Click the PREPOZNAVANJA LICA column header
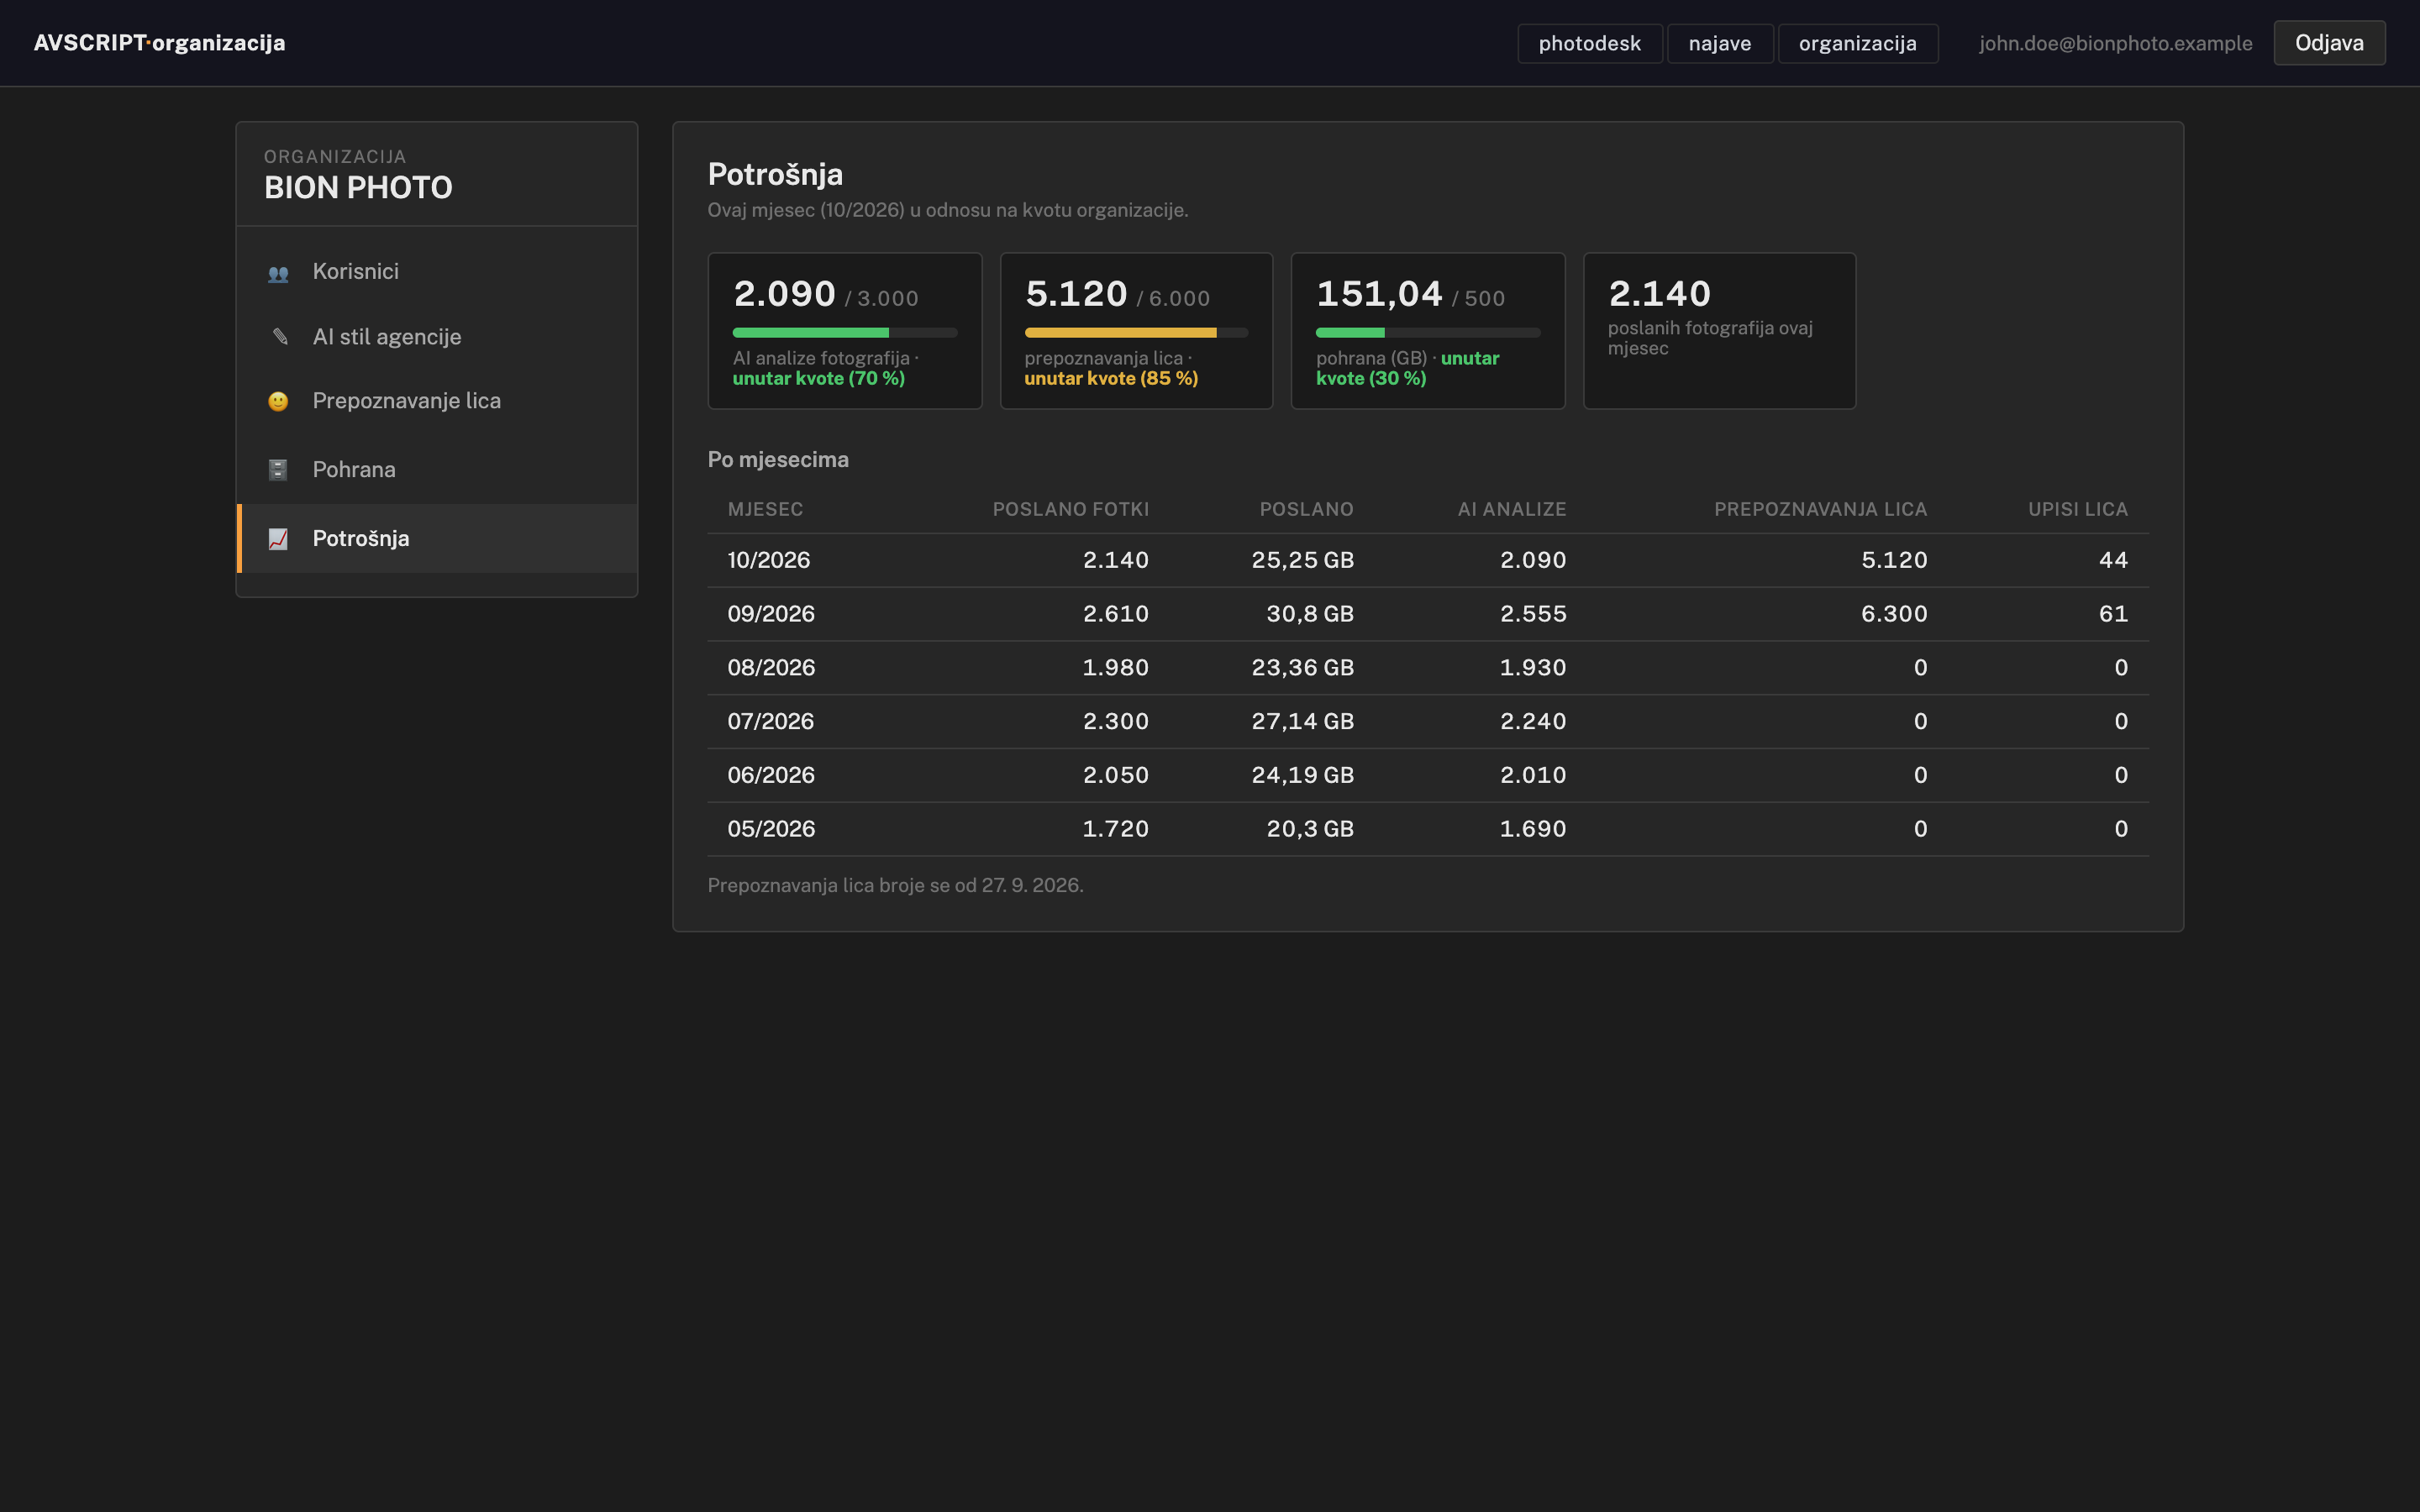This screenshot has height=1512, width=2420. pyautogui.click(x=1820, y=509)
